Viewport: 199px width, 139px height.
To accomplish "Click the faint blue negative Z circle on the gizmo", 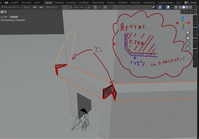I will pos(183,28).
